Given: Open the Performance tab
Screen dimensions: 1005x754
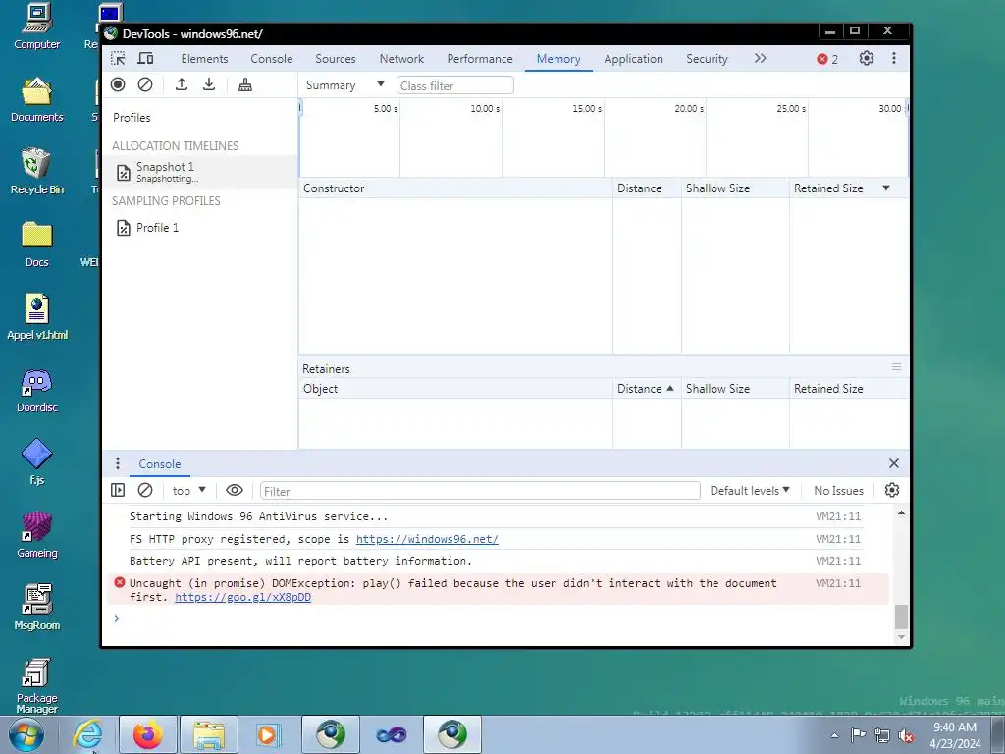Looking at the screenshot, I should (x=480, y=58).
